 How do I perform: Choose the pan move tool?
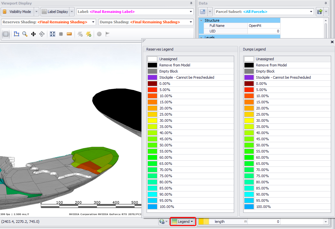(33, 34)
